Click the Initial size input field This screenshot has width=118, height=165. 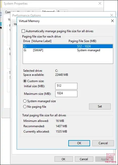pyautogui.click(x=66, y=86)
